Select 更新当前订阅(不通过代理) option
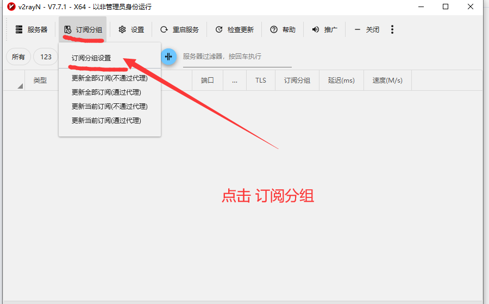The height and width of the screenshot is (304, 489). [109, 107]
